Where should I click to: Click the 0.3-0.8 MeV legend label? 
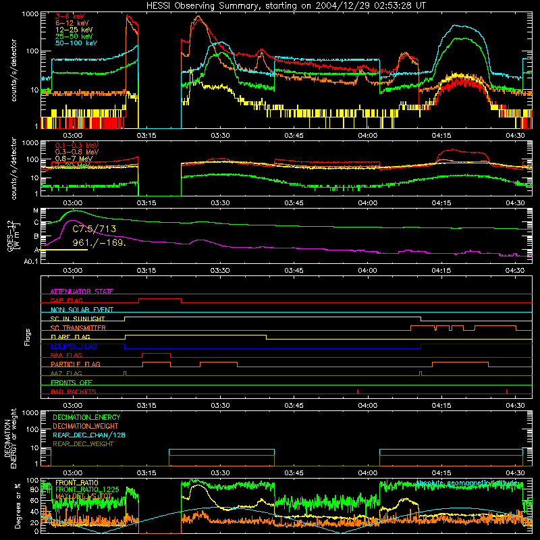pos(77,152)
